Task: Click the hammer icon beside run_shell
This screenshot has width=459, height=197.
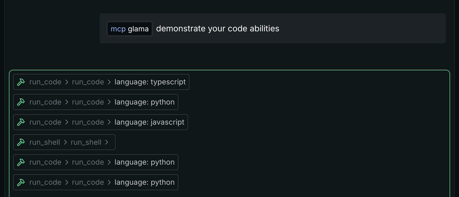Action: click(21, 142)
